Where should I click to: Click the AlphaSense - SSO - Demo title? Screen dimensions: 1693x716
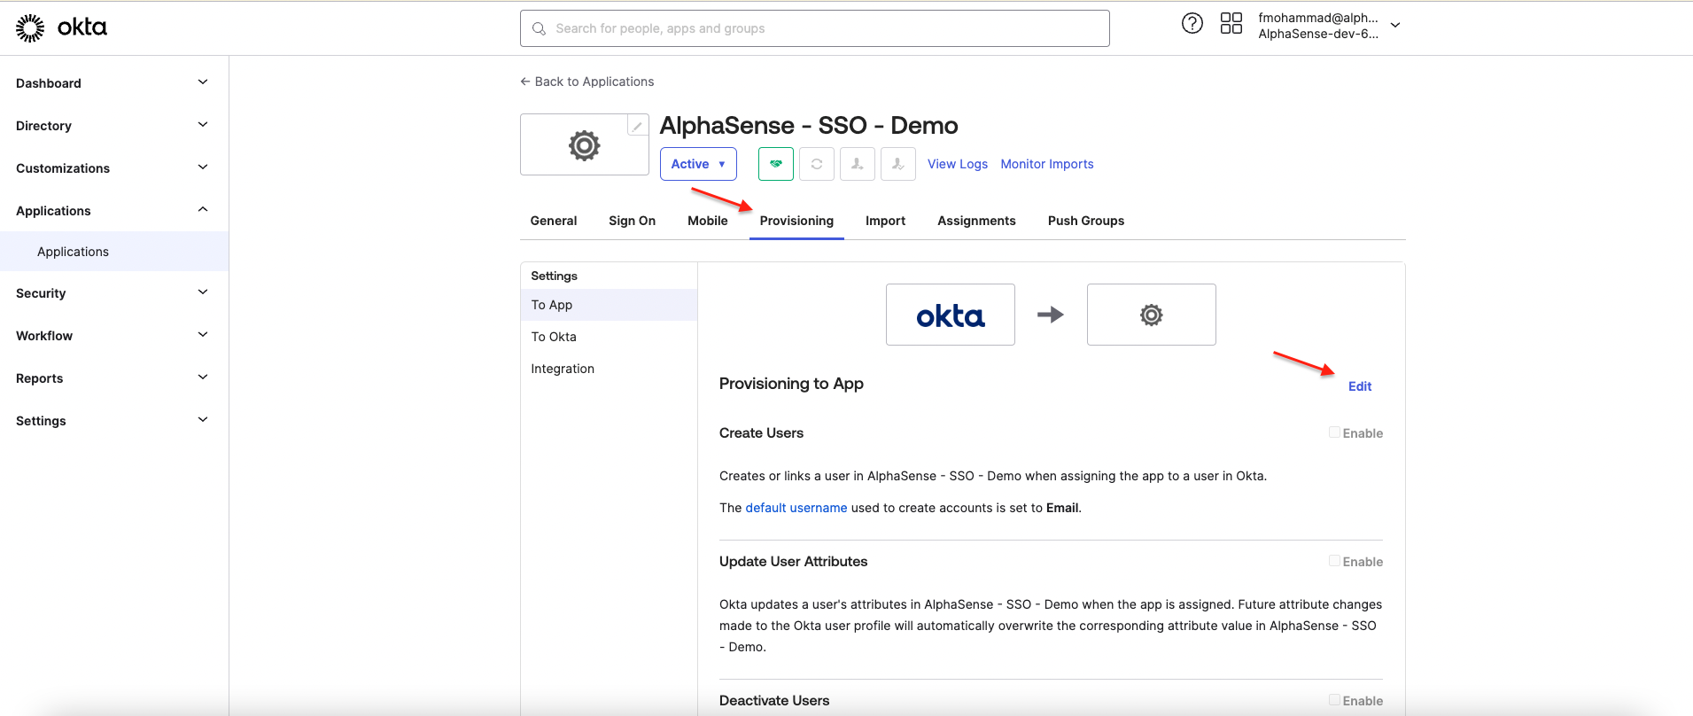click(x=809, y=125)
